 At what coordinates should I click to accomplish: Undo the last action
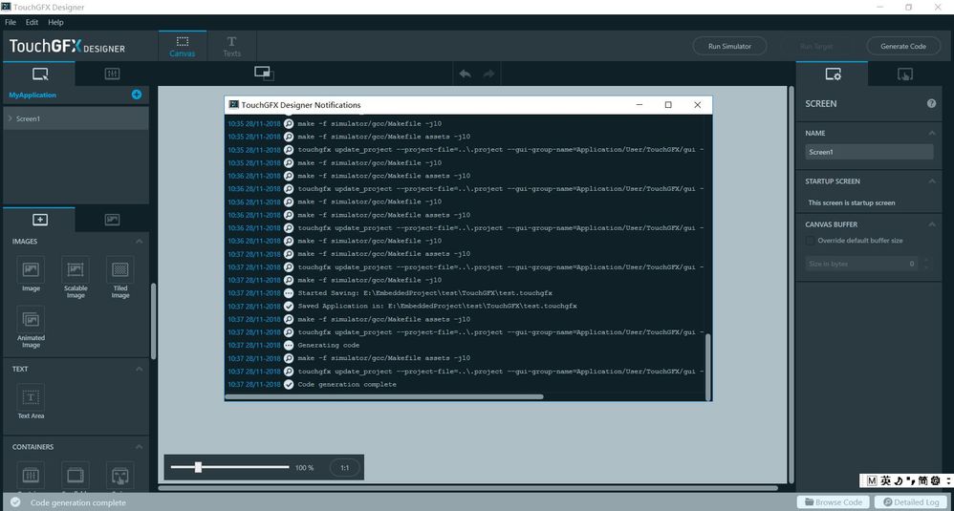coord(466,74)
